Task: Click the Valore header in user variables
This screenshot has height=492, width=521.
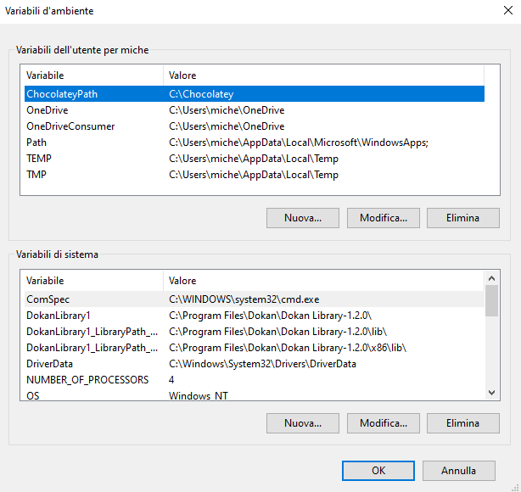Action: click(x=323, y=75)
